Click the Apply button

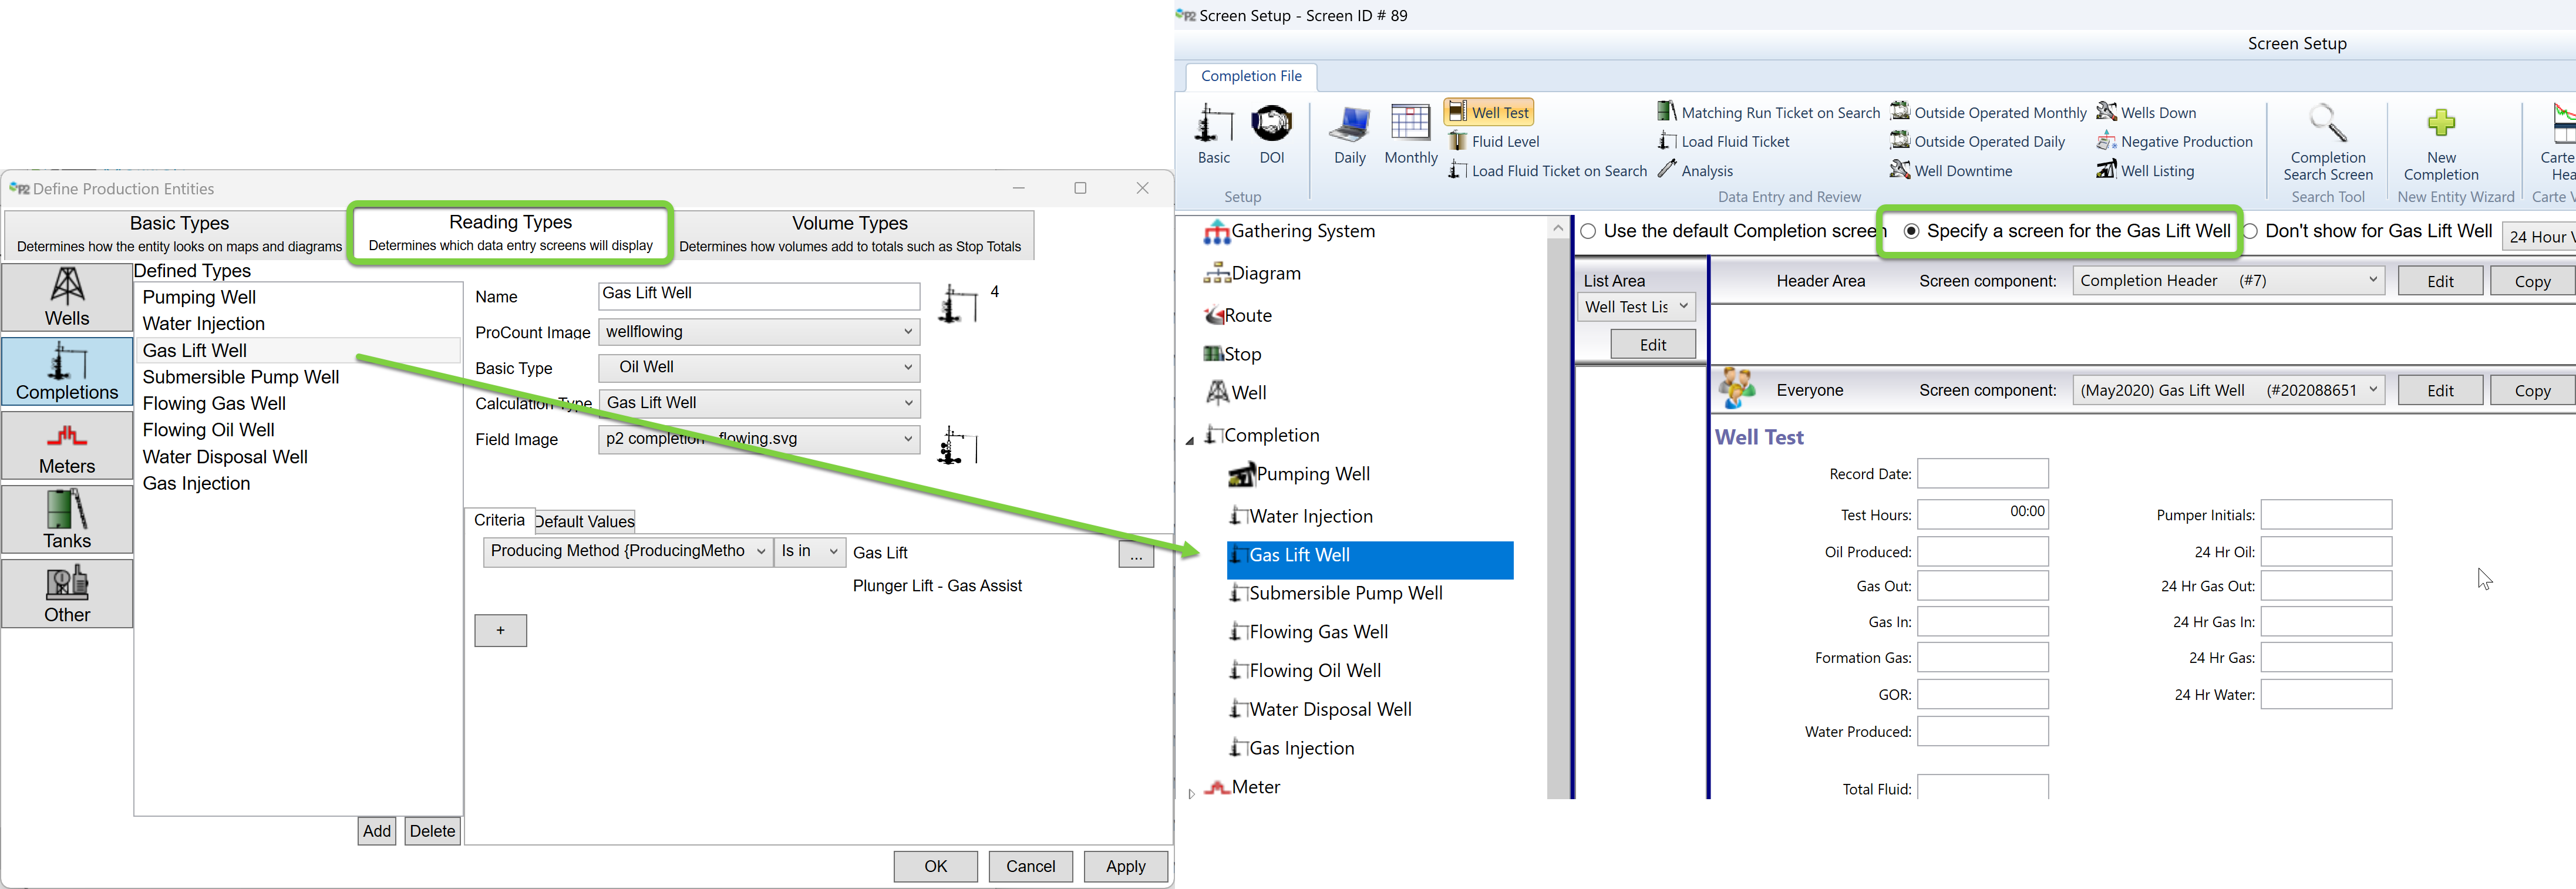pos(1125,866)
